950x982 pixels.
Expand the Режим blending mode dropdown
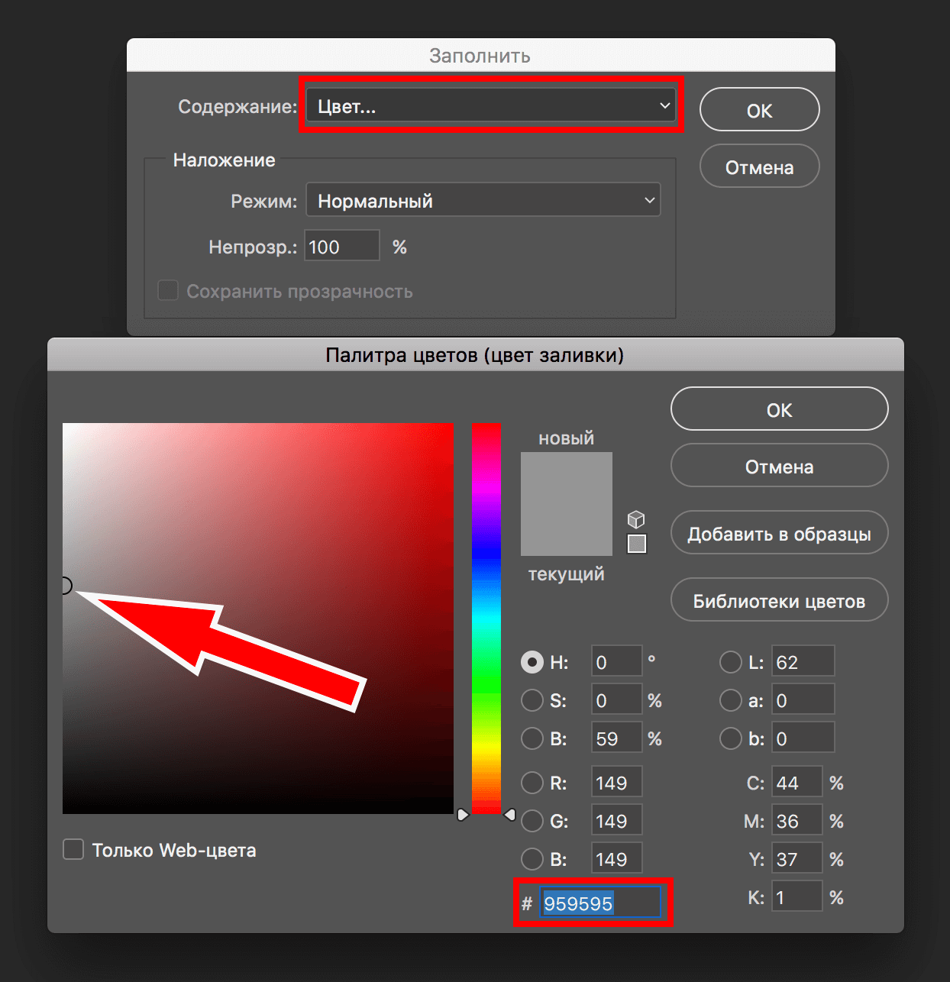[x=483, y=201]
